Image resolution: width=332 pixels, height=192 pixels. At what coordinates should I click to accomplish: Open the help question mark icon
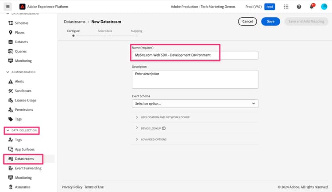point(299,7)
